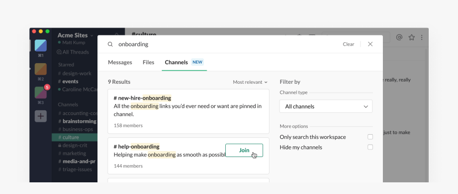Click the Starred section header
The height and width of the screenshot is (194, 458).
[x=66, y=65]
